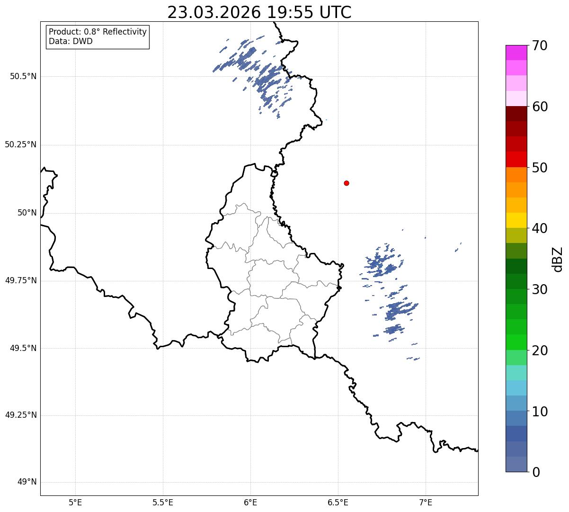Click the colorbar tick label 30
This screenshot has height=512, width=569.
540,289
